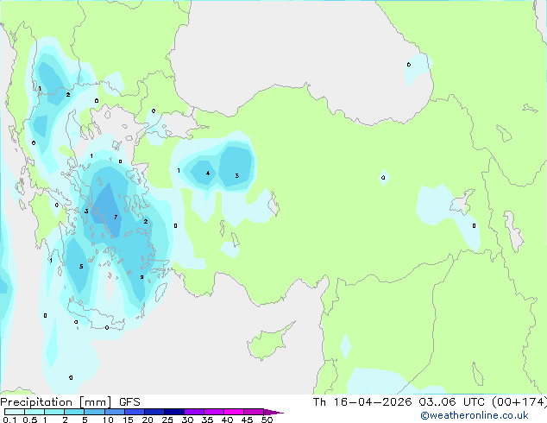Click the 0.1–0.5 mm legend color box
The width and height of the screenshot is (547, 423).
pyautogui.click(x=15, y=412)
